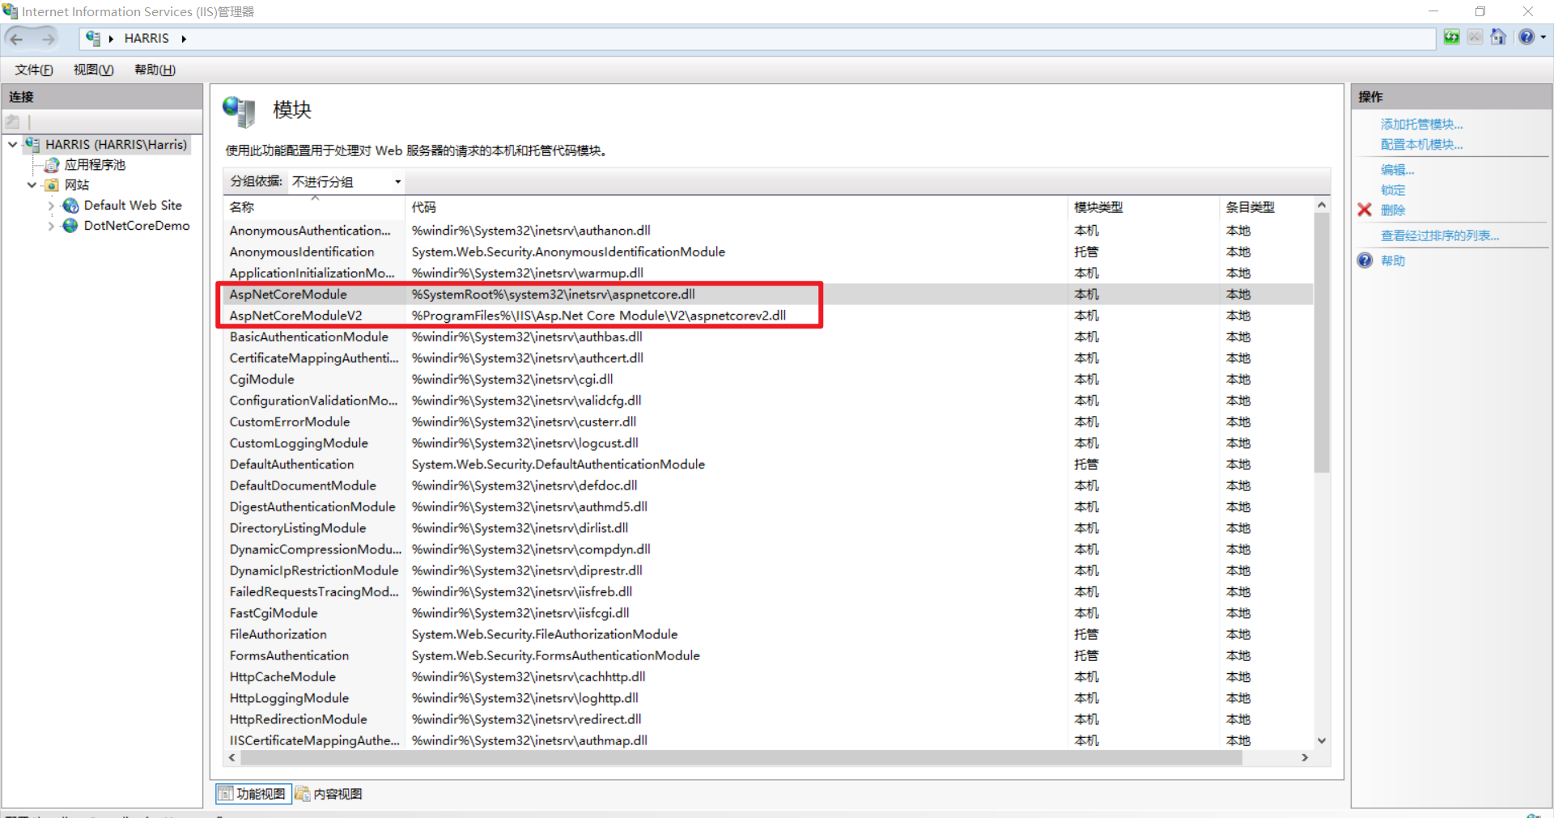Open the help icon in address toolbar
The width and height of the screenshot is (1554, 818).
click(1526, 37)
